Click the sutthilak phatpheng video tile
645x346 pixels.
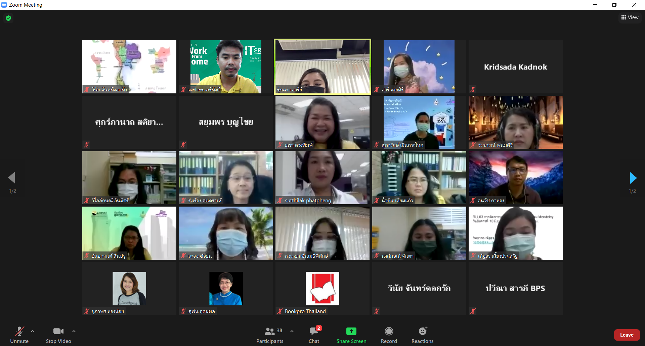[x=322, y=178]
